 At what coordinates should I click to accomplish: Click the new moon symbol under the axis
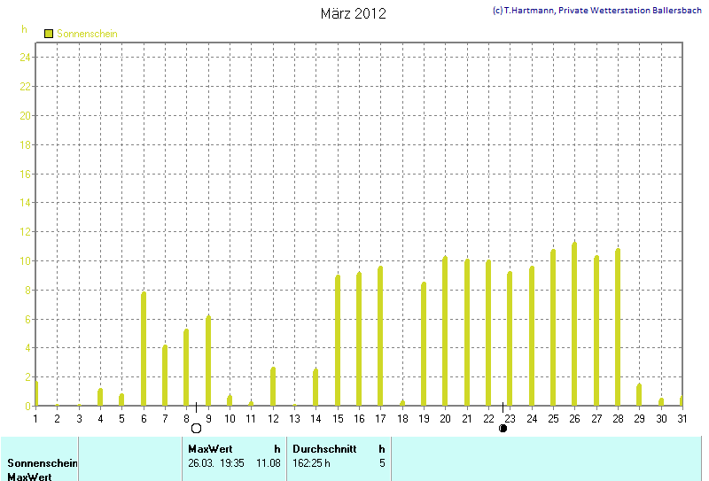pyautogui.click(x=503, y=429)
